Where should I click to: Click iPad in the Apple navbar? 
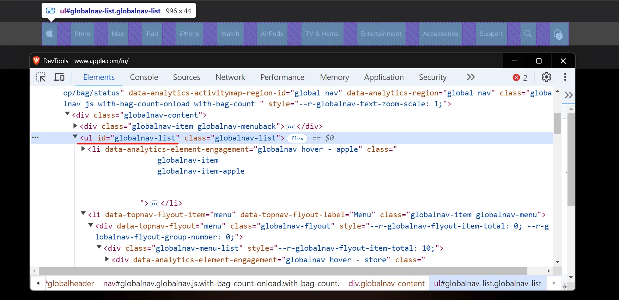152,34
